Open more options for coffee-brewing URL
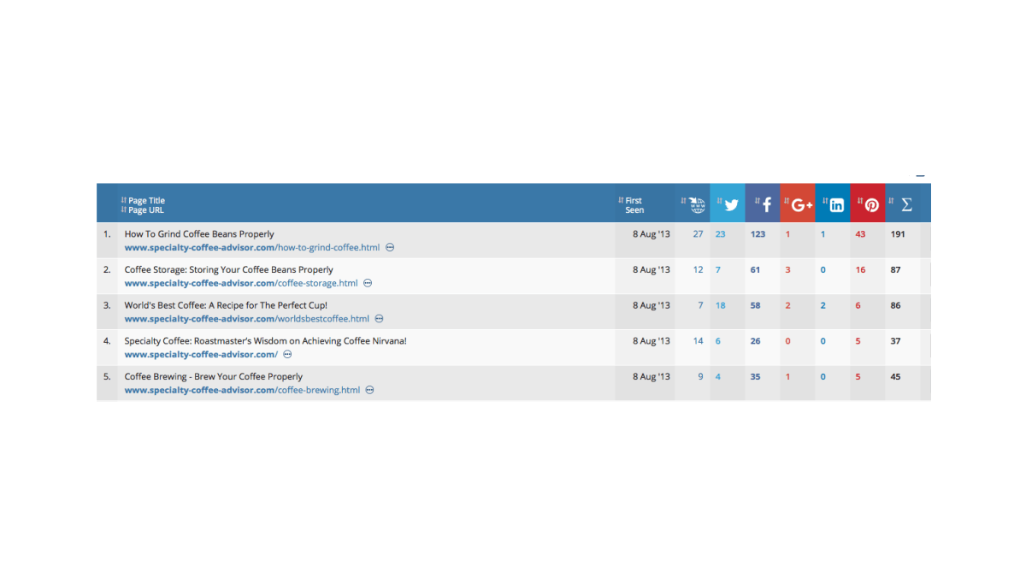This screenshot has width=1026, height=578. (370, 390)
